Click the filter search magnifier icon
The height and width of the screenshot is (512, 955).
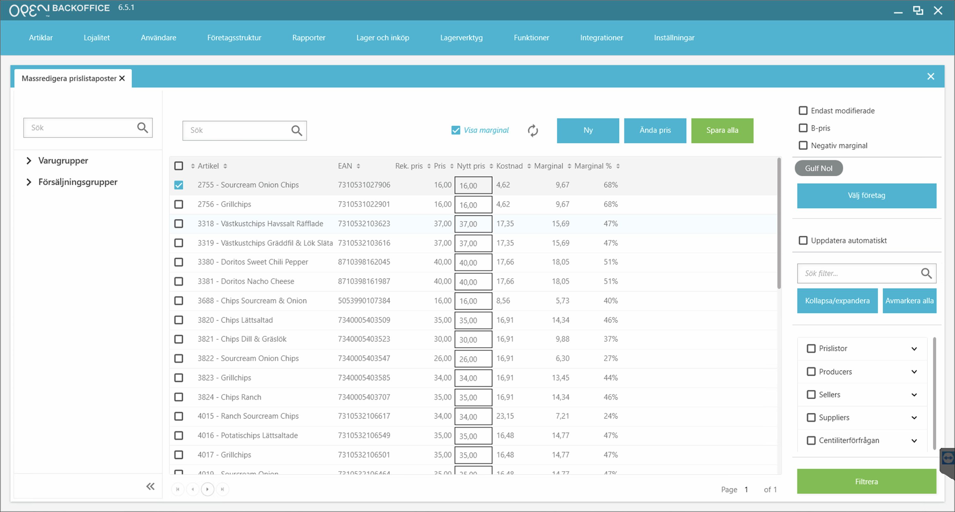[x=927, y=274]
